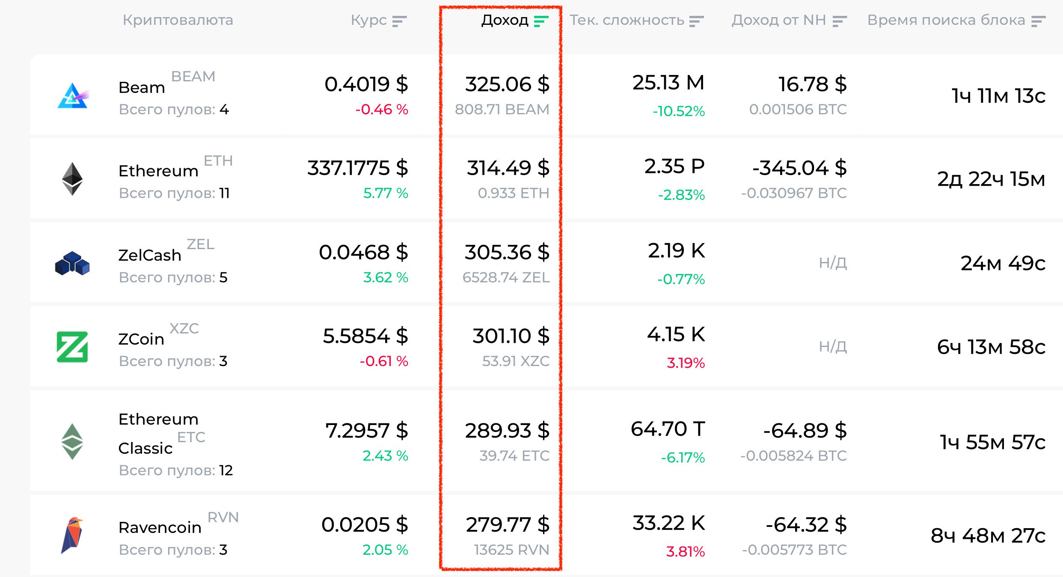Viewport: 1063px width, 577px height.
Task: Sort by Доход от NH icon
Action: click(840, 21)
